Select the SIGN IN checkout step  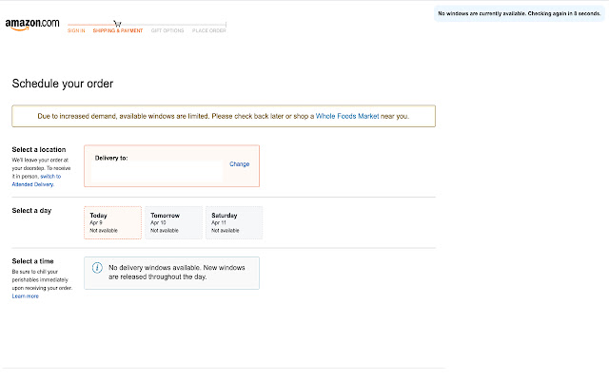tap(76, 30)
